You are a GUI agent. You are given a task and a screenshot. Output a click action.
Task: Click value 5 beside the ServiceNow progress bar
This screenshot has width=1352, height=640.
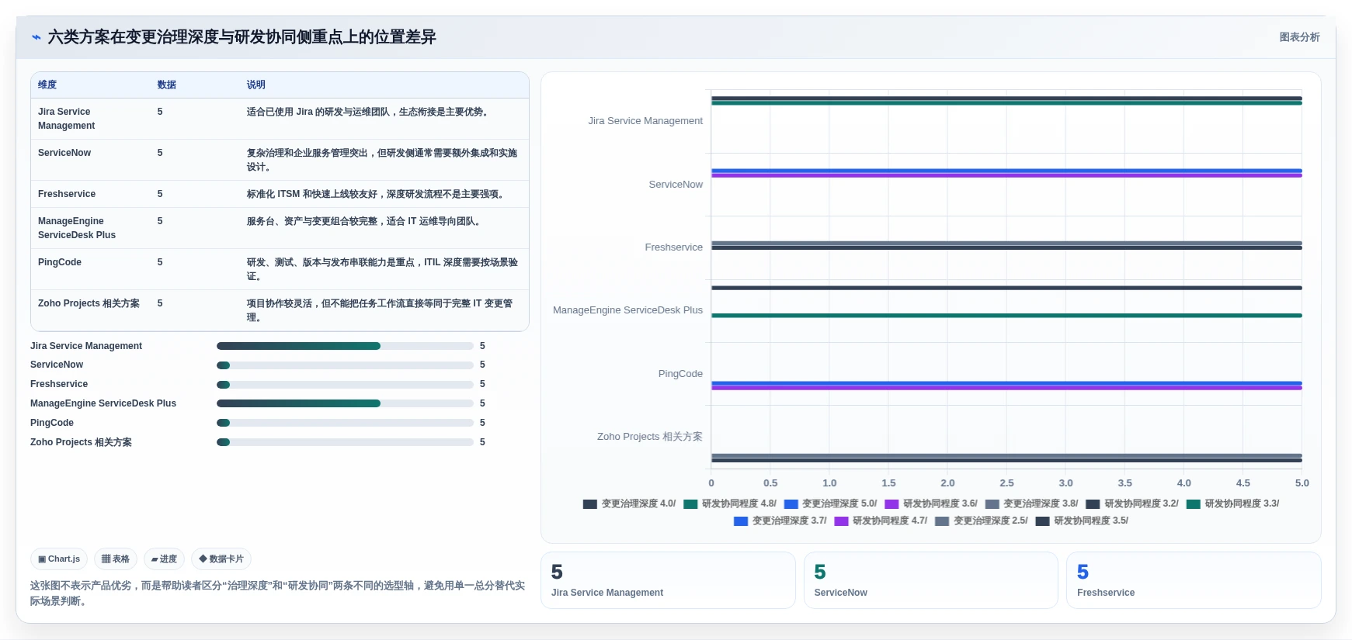coord(482,365)
